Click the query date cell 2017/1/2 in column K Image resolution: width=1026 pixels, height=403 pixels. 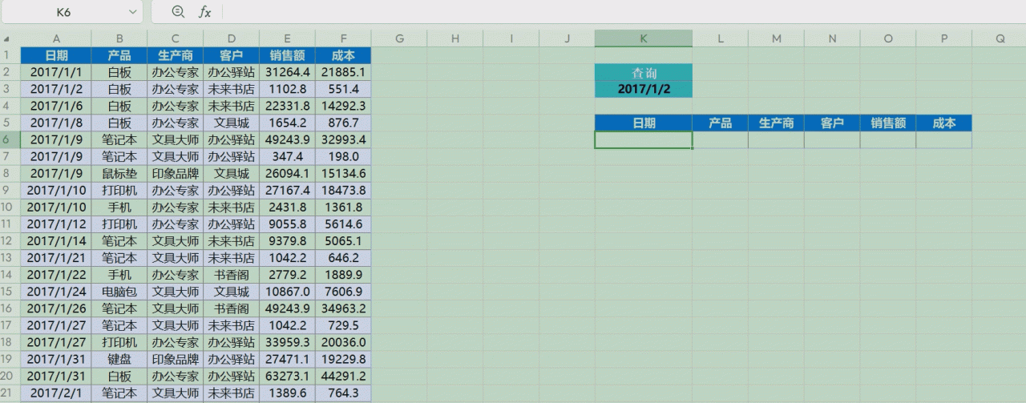(643, 89)
